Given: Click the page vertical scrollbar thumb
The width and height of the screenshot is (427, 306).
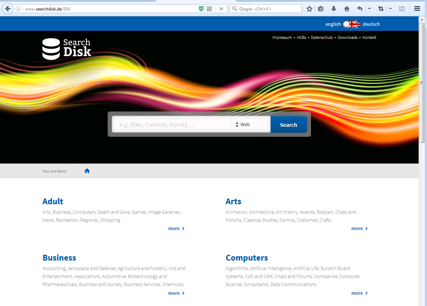Looking at the screenshot, I should click(x=422, y=82).
